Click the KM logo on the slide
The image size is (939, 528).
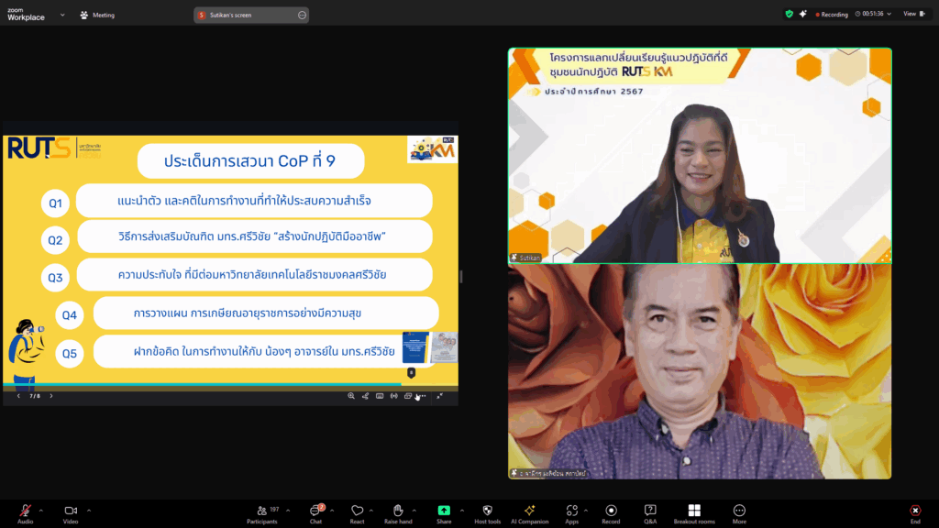coord(433,149)
